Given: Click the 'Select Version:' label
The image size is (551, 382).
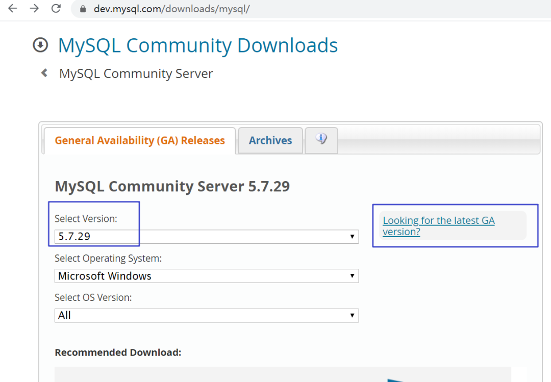Looking at the screenshot, I should (86, 219).
